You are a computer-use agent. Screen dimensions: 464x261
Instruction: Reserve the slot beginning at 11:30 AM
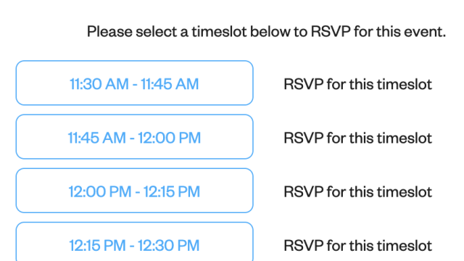[x=135, y=83]
